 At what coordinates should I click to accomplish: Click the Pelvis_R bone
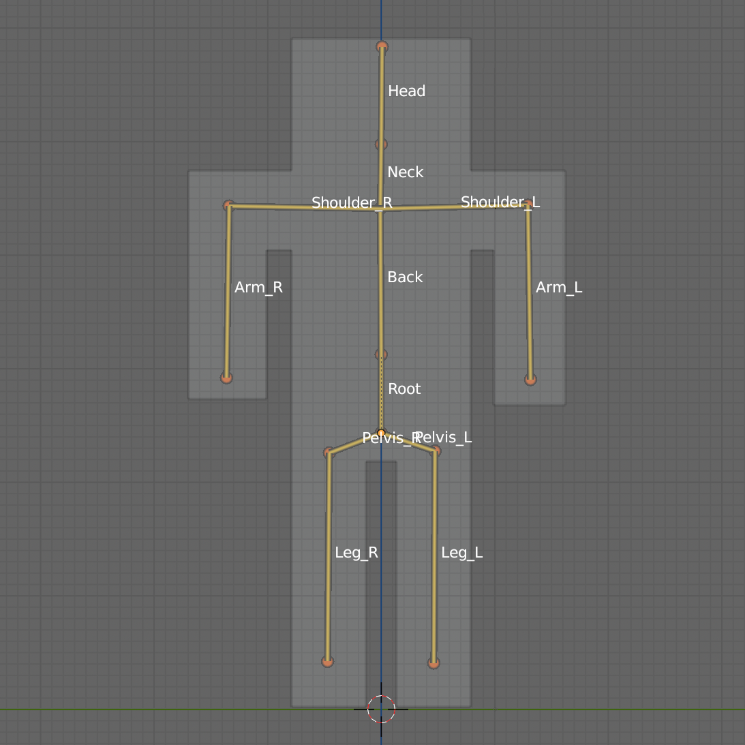[354, 442]
